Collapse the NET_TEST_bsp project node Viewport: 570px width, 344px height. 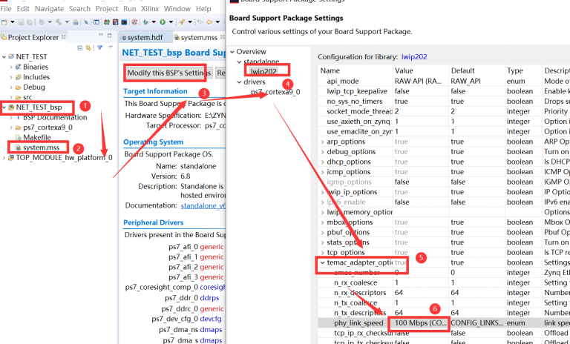4,107
